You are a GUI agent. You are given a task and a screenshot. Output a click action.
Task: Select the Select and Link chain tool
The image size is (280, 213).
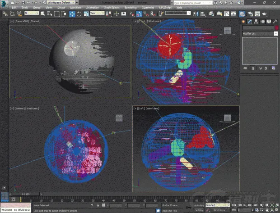[5, 14]
